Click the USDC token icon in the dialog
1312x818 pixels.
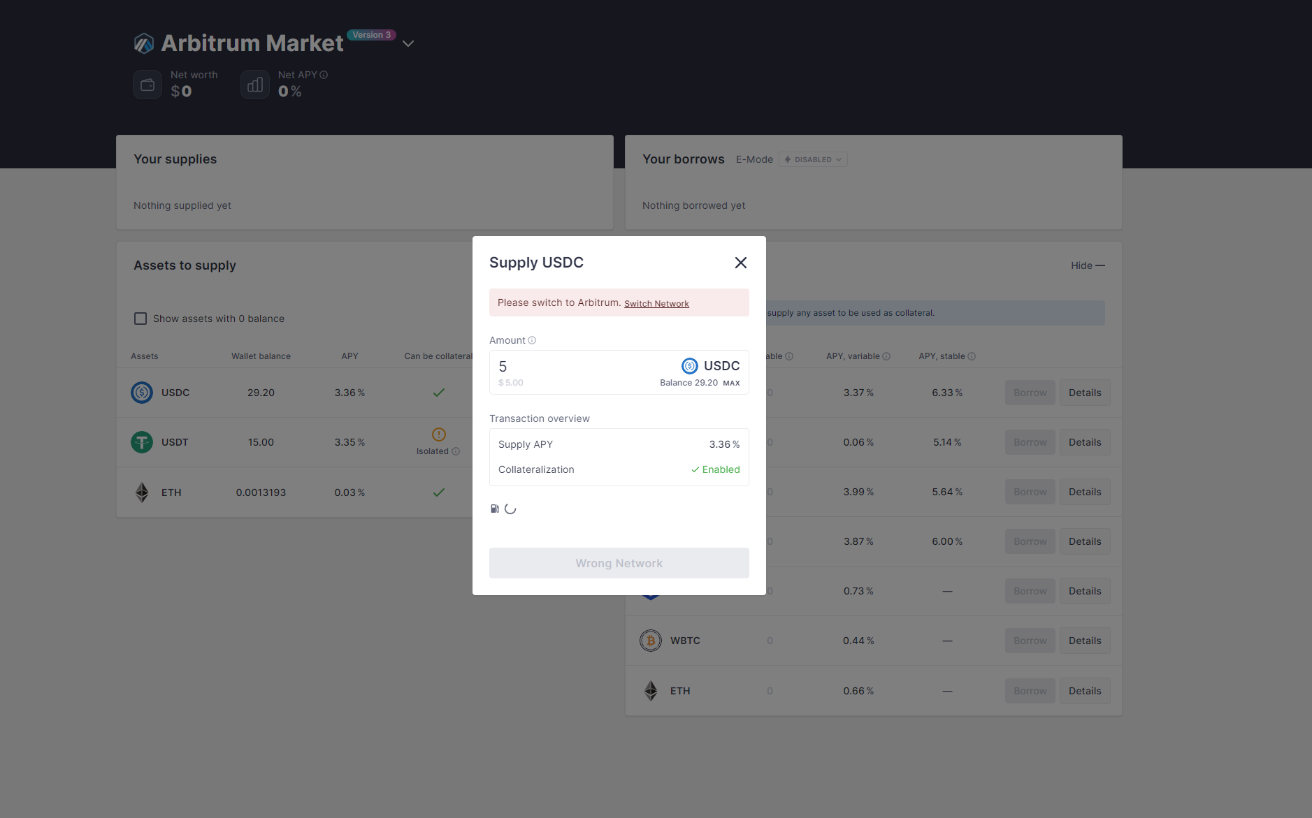coord(690,366)
